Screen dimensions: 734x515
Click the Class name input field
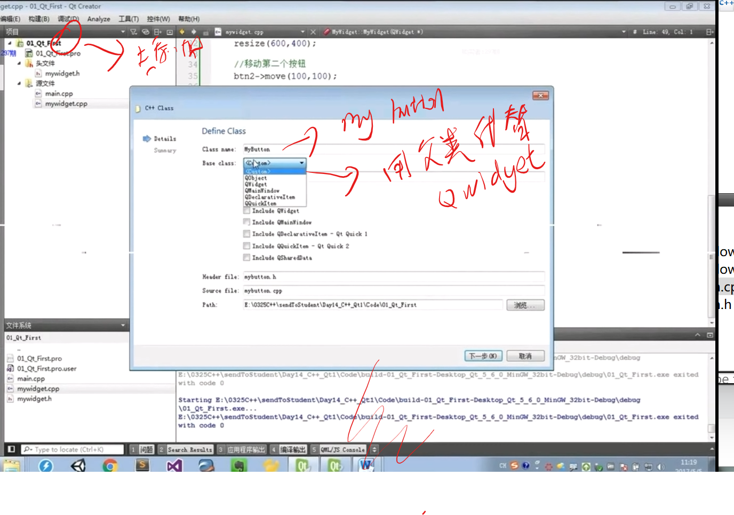point(394,149)
